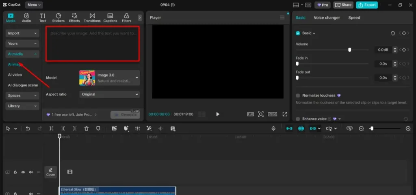
Task: Open the Transitions tab
Action: tap(92, 18)
